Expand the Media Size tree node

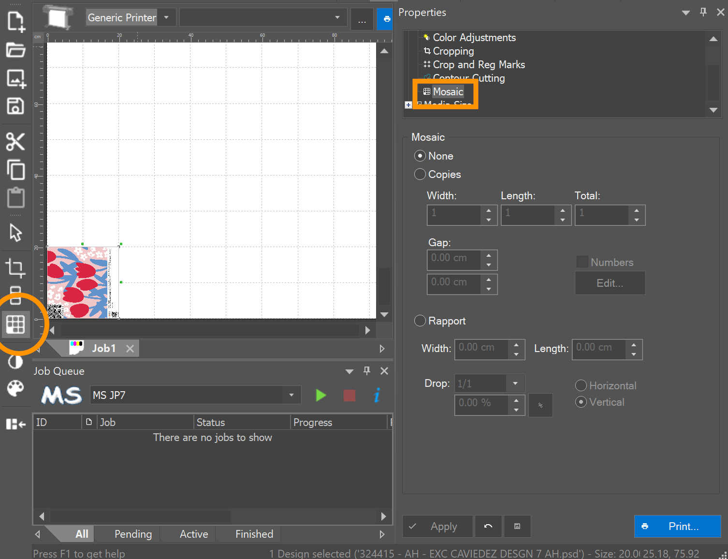pyautogui.click(x=408, y=105)
